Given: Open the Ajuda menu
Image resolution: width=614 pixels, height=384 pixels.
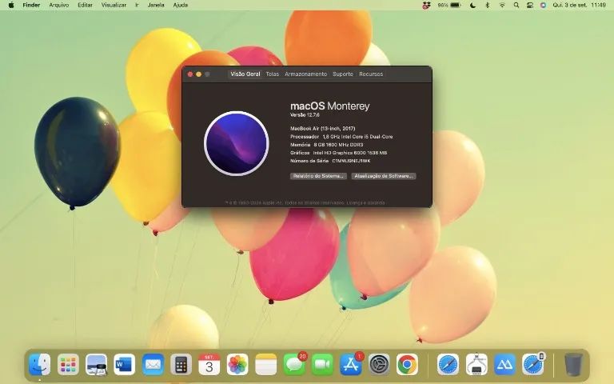Looking at the screenshot, I should tap(181, 5).
